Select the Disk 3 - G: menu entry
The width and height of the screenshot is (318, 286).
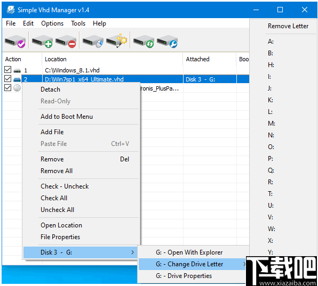coord(81,252)
